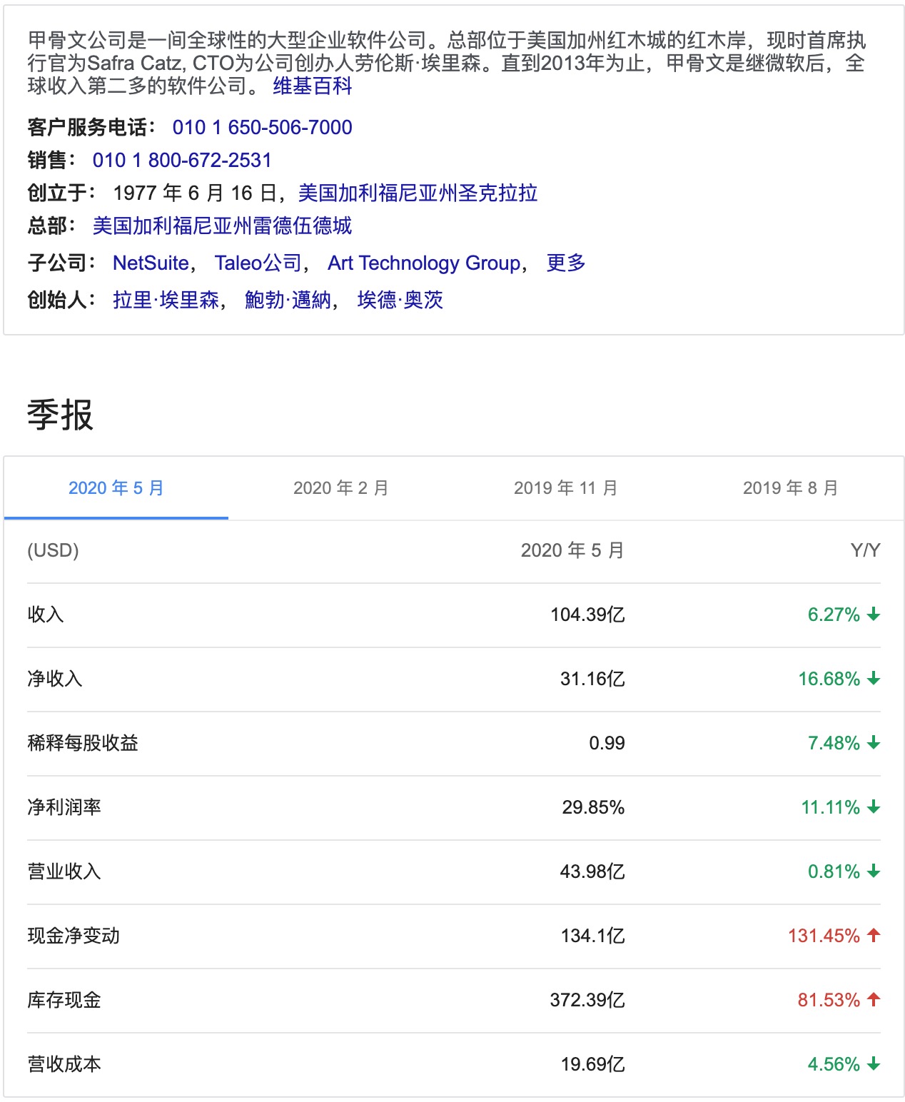Open the Art Technology Group link
This screenshot has width=905, height=1102.
pyautogui.click(x=424, y=263)
